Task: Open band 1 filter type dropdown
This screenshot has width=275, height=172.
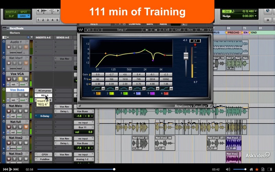Action: [x=103, y=89]
